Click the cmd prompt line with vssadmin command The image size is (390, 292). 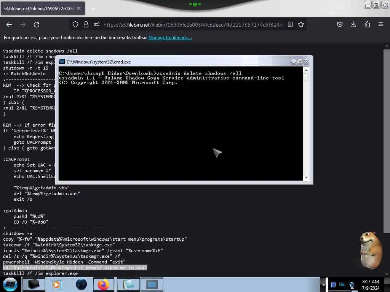tap(150, 73)
